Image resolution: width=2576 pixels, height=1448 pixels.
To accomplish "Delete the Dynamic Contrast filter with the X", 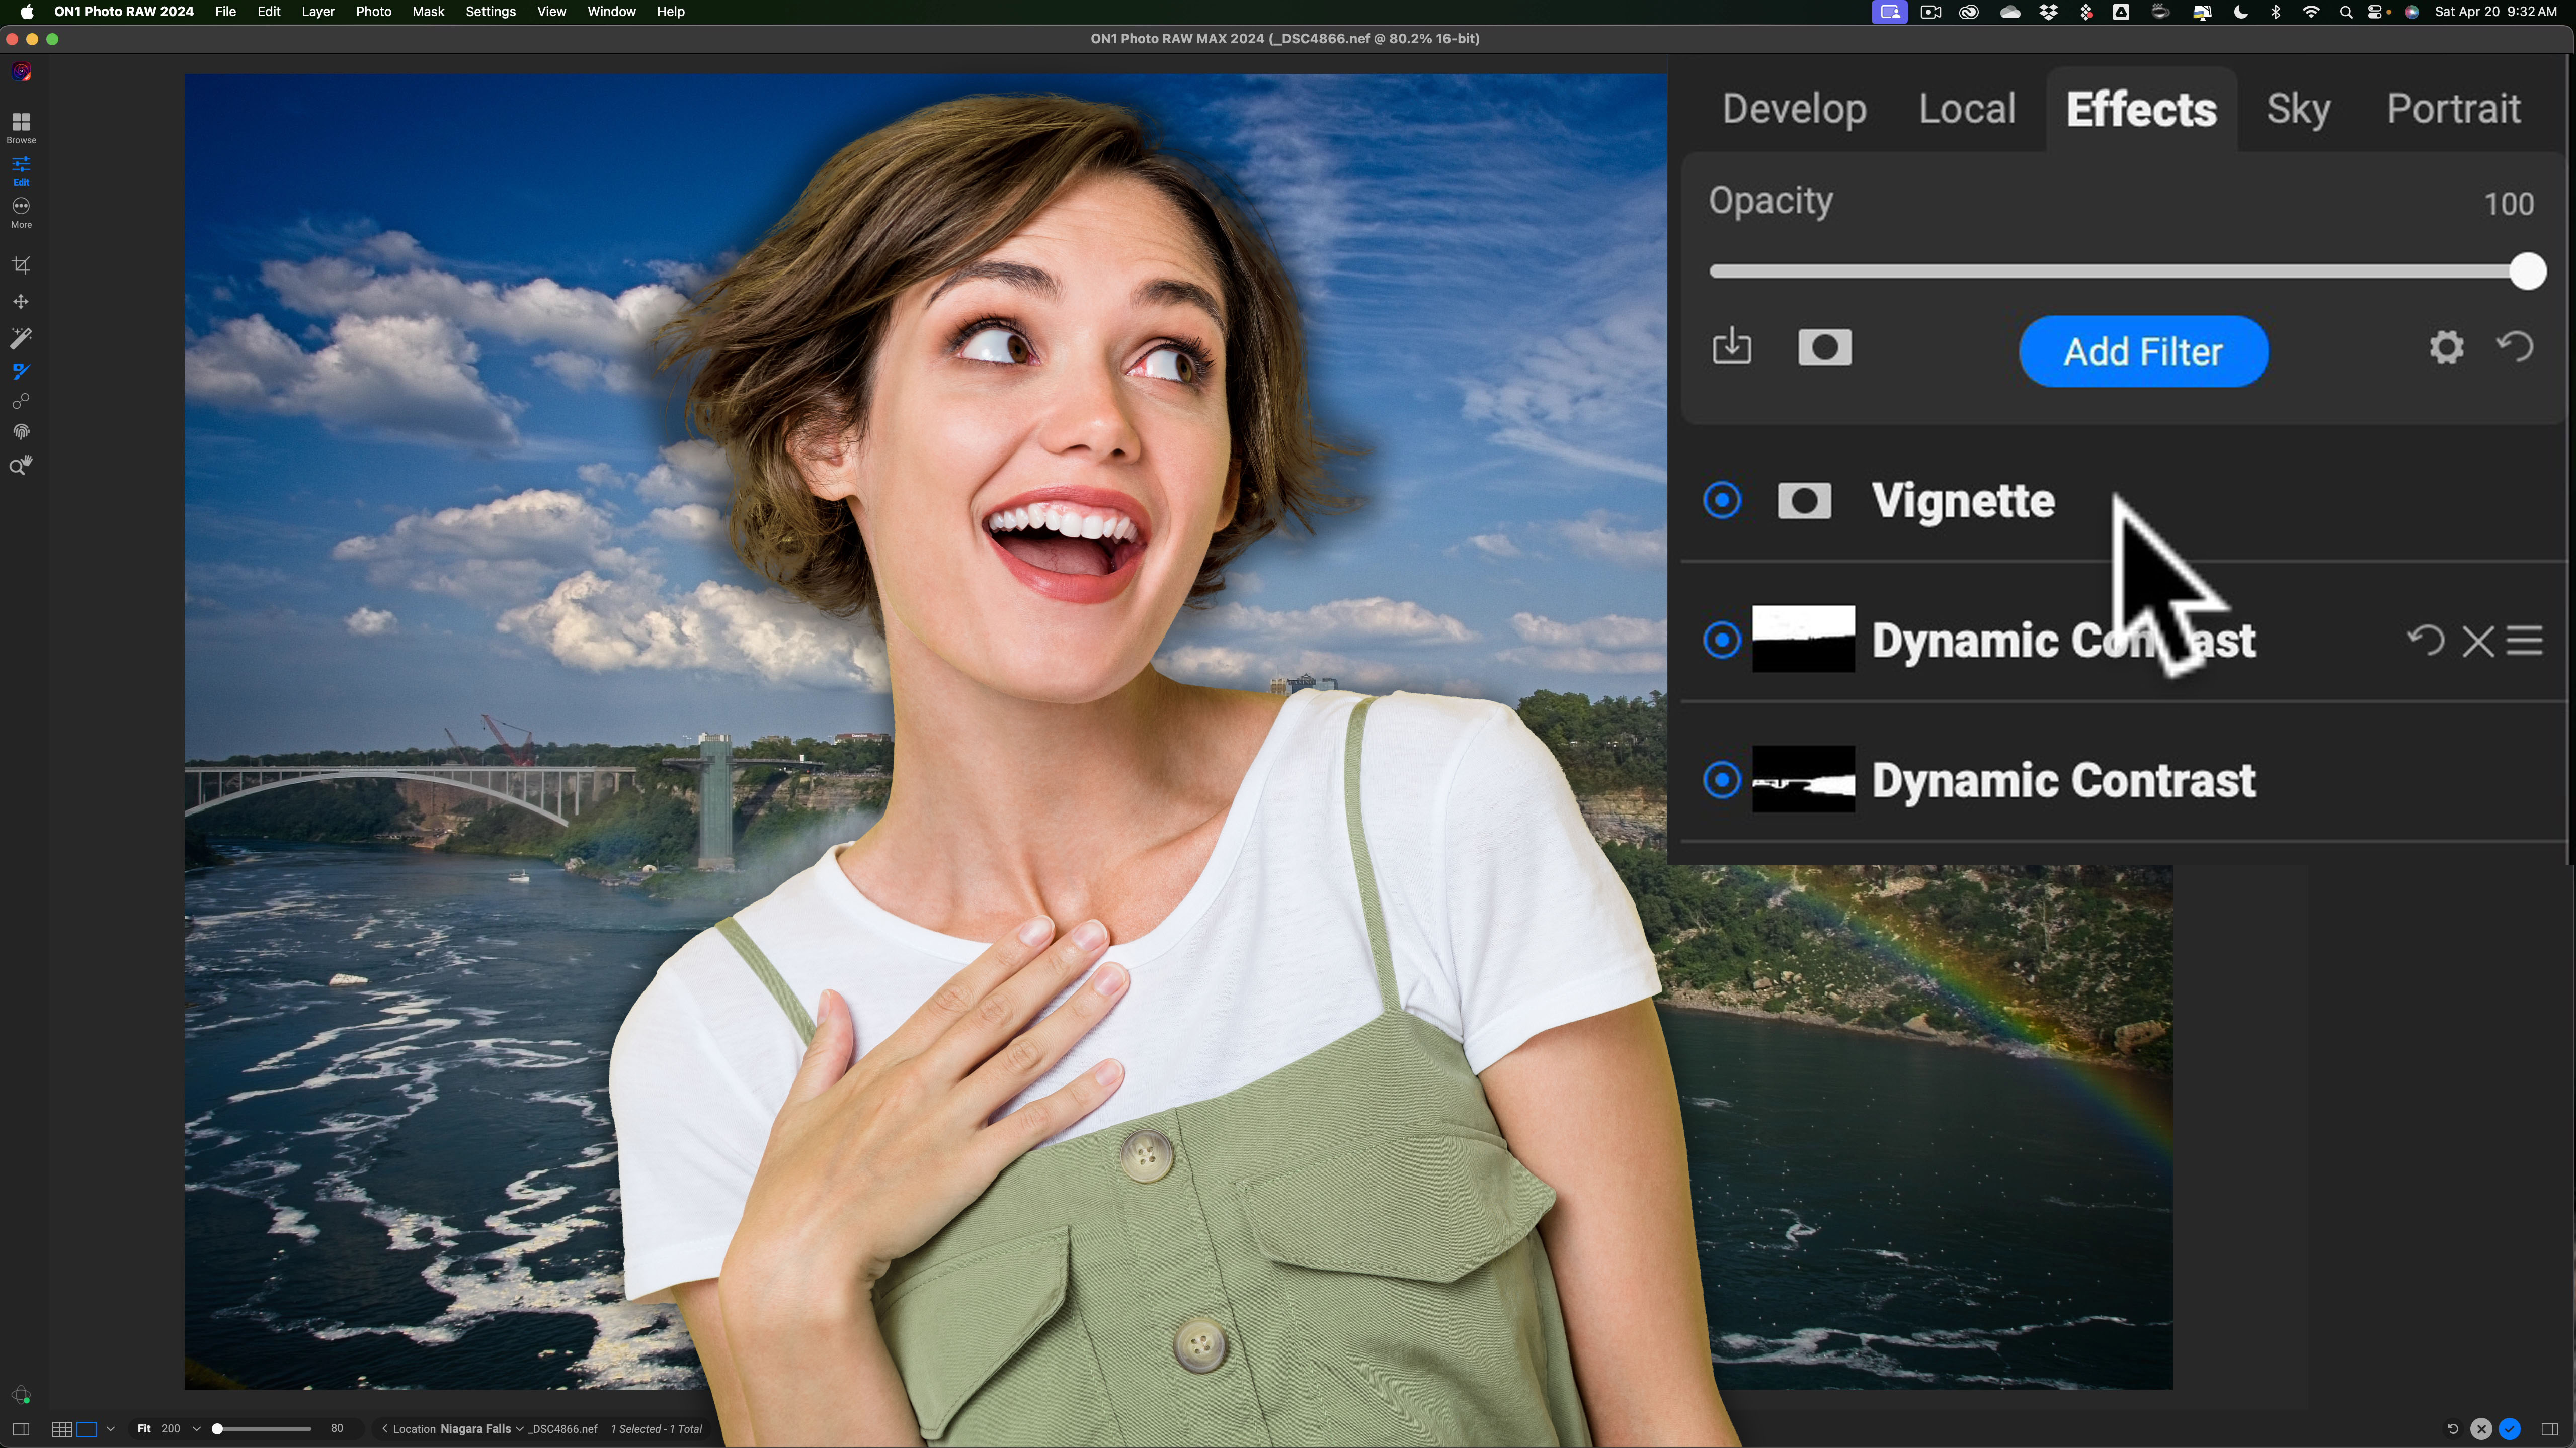I will pyautogui.click(x=2478, y=641).
